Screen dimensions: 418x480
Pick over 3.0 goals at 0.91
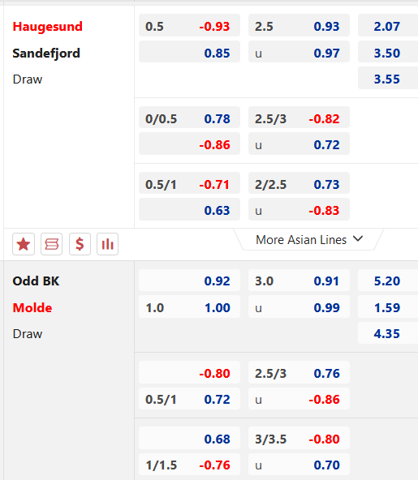(x=299, y=280)
